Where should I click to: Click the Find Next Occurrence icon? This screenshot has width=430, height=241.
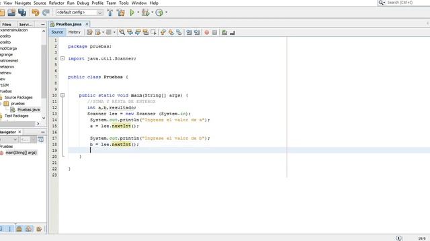pyautogui.click(x=138, y=32)
